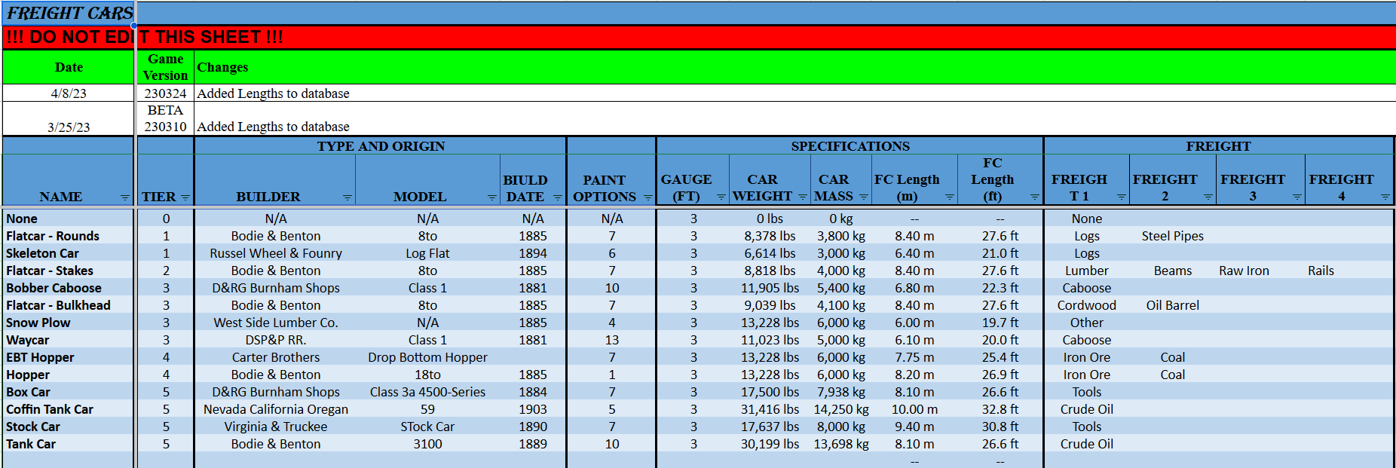Open the BUILDER column filter dropdown

[347, 197]
